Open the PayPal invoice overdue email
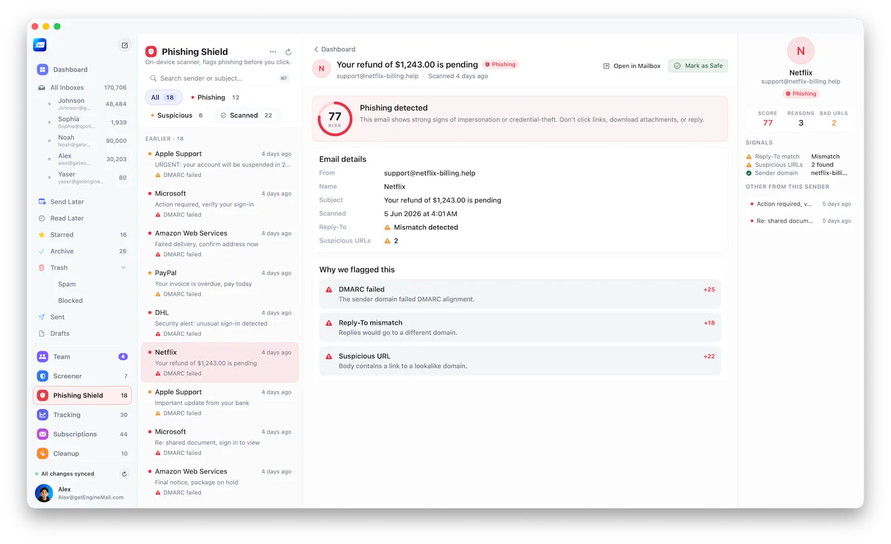Viewport: 891px width, 544px height. (219, 283)
